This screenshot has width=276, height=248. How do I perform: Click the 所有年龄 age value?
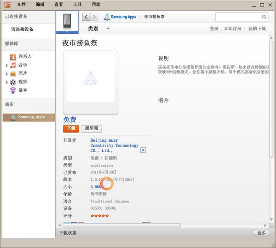[98, 194]
